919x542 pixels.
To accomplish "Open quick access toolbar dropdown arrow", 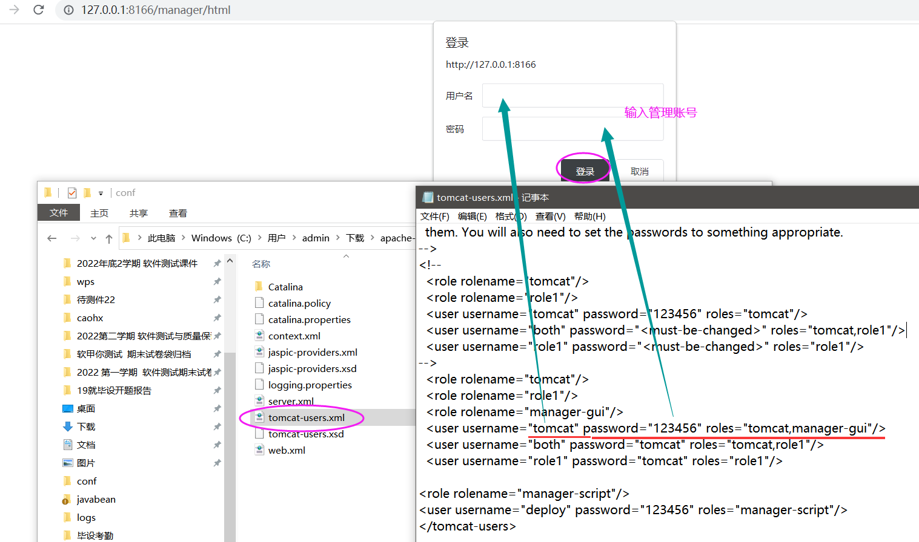I will (x=101, y=194).
